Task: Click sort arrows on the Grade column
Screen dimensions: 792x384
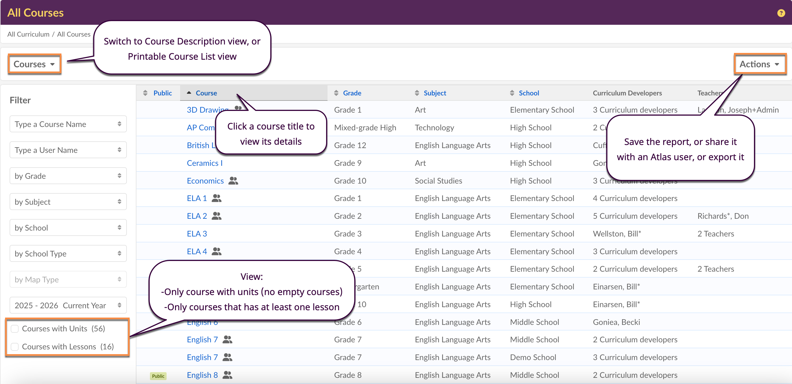Action: [x=336, y=93]
